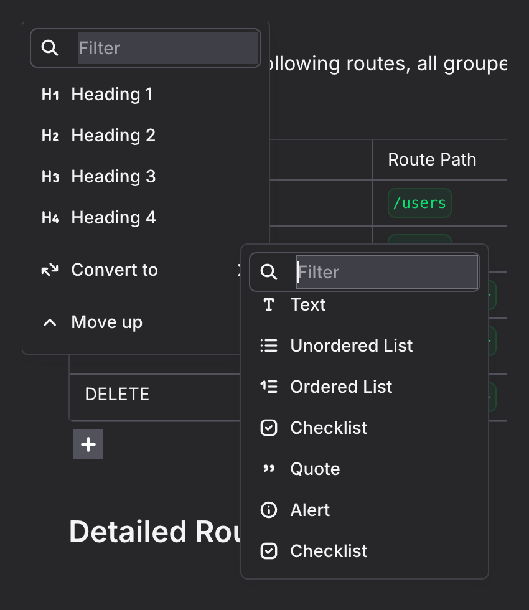Click the Unordered List bullet icon
529x610 pixels.
click(268, 346)
